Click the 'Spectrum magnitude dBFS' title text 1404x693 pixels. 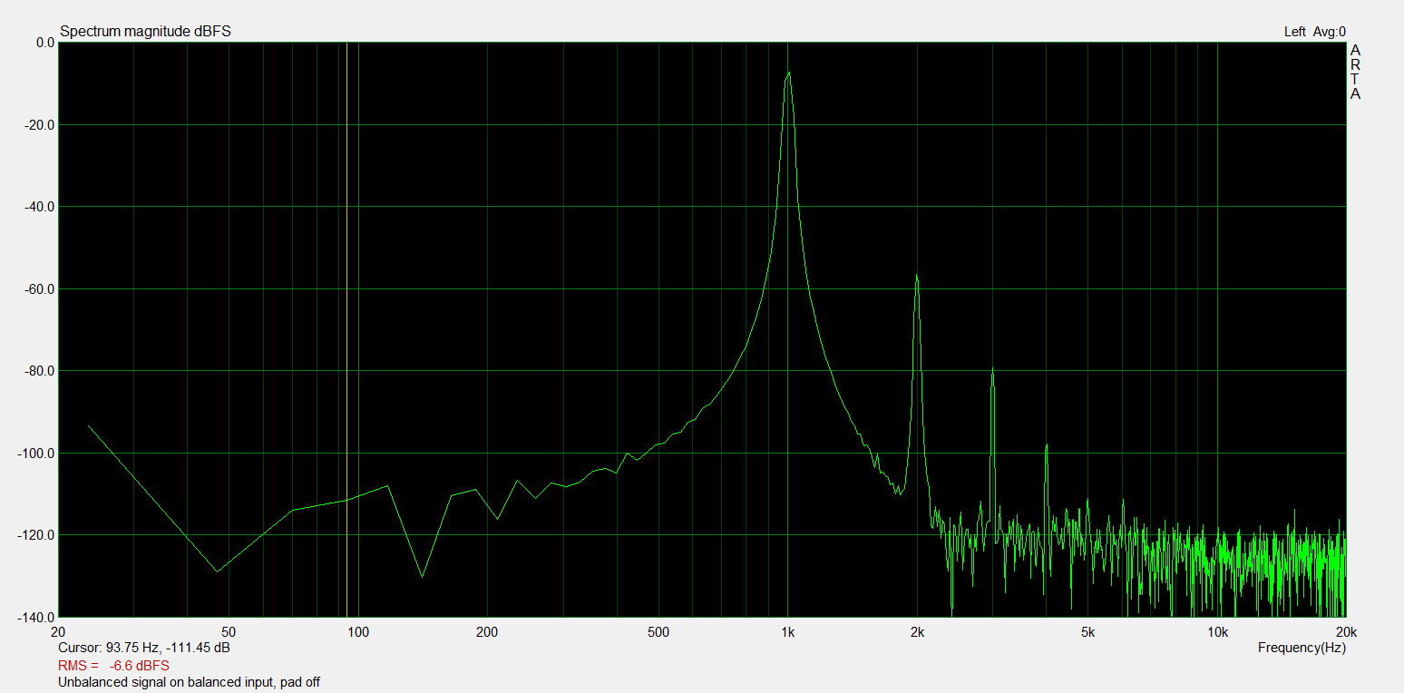pyautogui.click(x=145, y=31)
